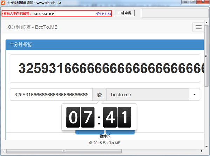Image resolution: width=210 pixels, height=156 pixels.
Task: Click the countdown timer minutes digit 7
Action: pyautogui.click(x=88, y=117)
